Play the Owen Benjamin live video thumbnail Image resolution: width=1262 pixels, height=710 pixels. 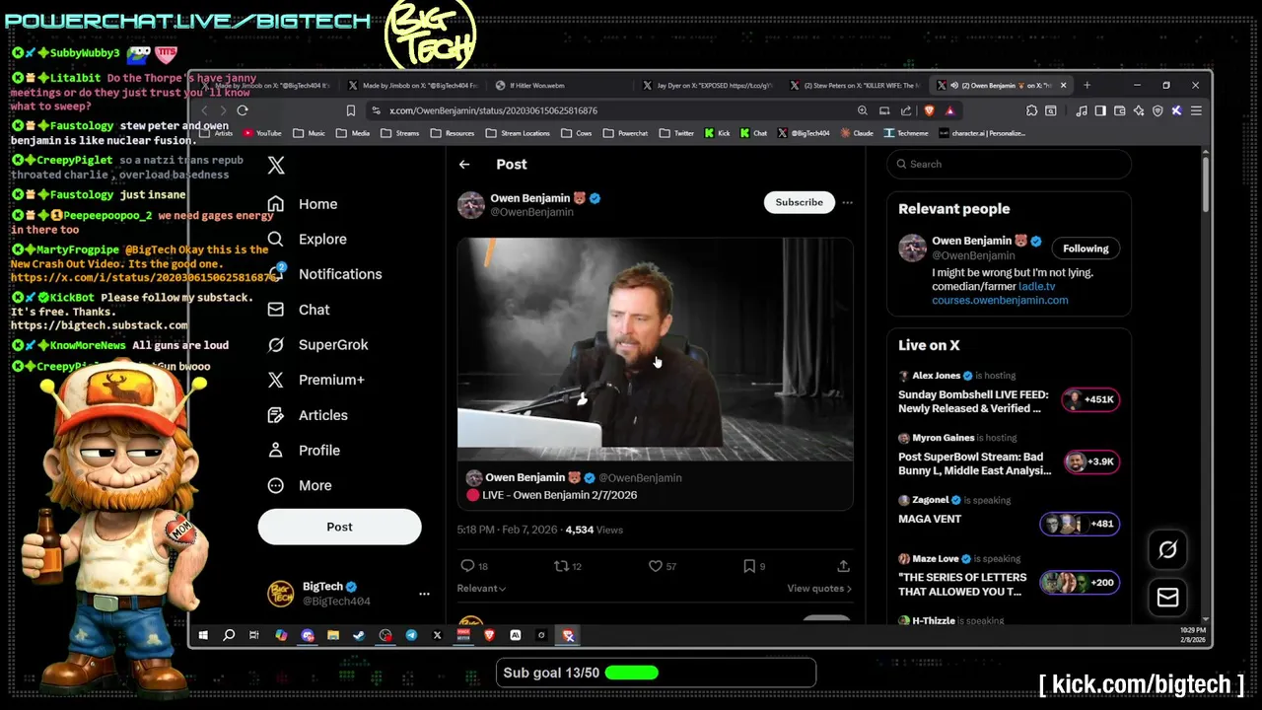[x=655, y=349]
